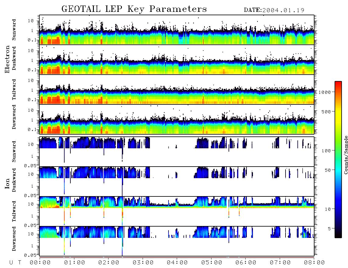Click the 'U T' axis label
Screen dimensions: 348x268
pos(15,263)
